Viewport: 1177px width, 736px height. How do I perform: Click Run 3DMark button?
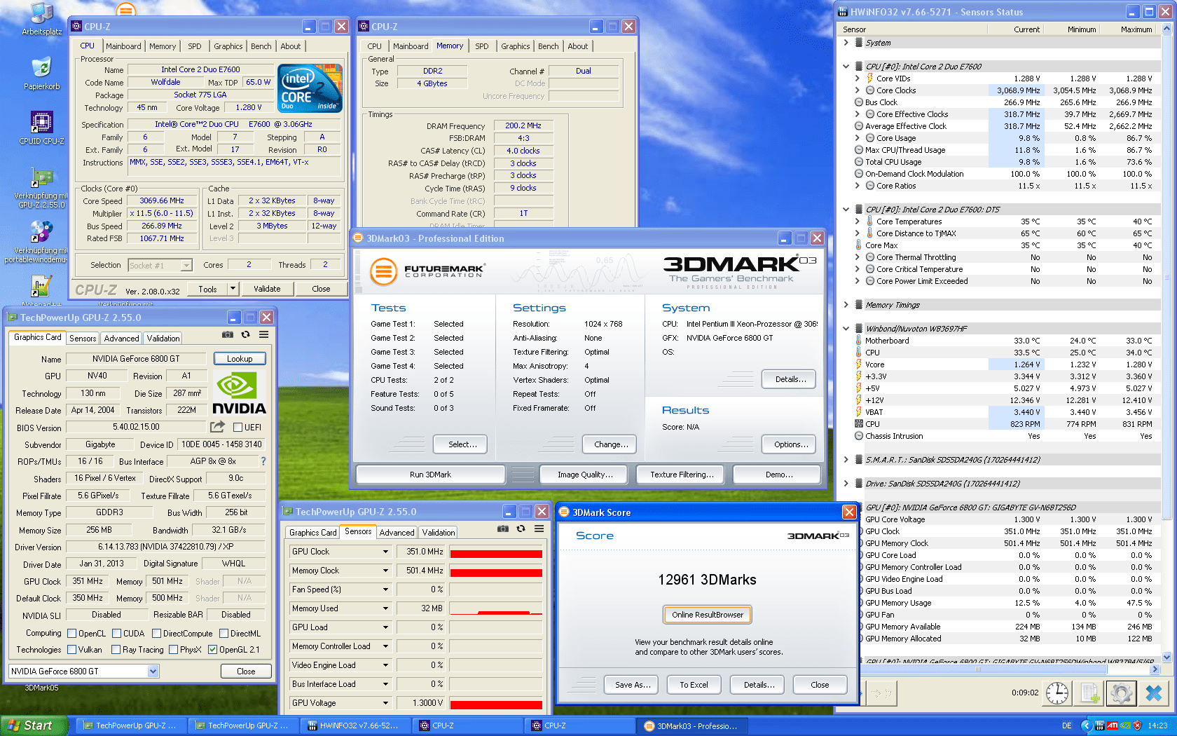pyautogui.click(x=430, y=475)
